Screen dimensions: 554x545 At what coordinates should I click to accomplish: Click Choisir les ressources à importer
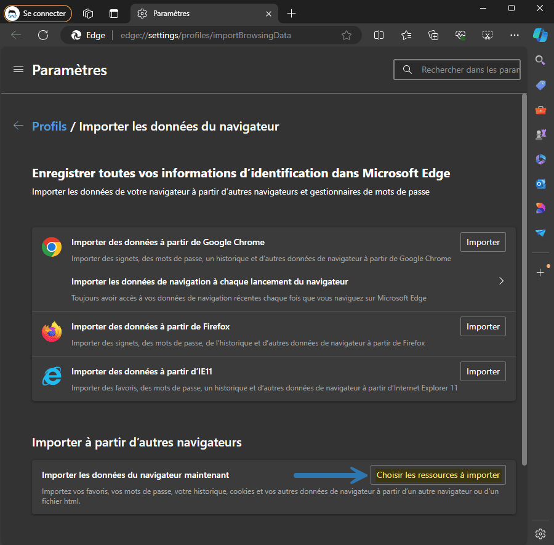[x=438, y=475]
